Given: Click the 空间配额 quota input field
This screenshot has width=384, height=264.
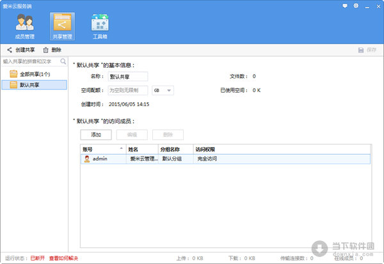Looking at the screenshot, I should coord(127,90).
